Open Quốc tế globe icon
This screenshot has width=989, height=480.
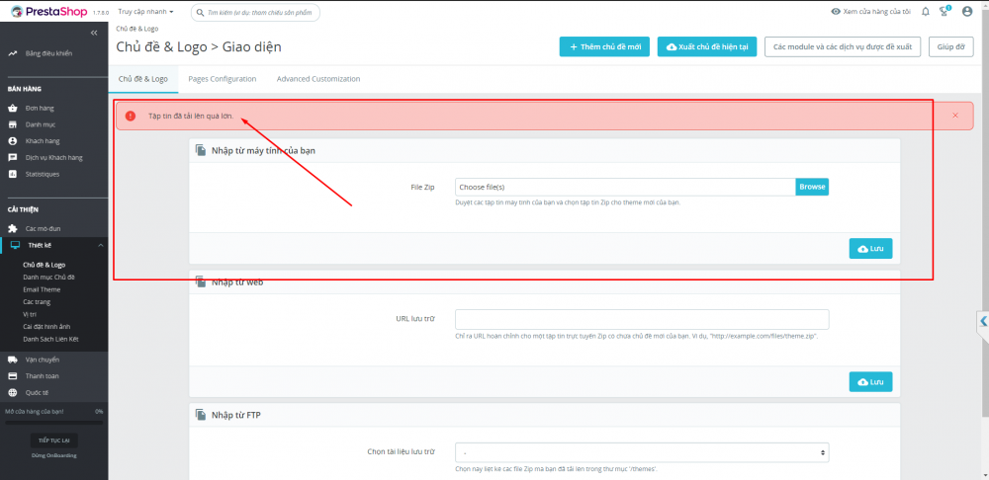coord(12,392)
